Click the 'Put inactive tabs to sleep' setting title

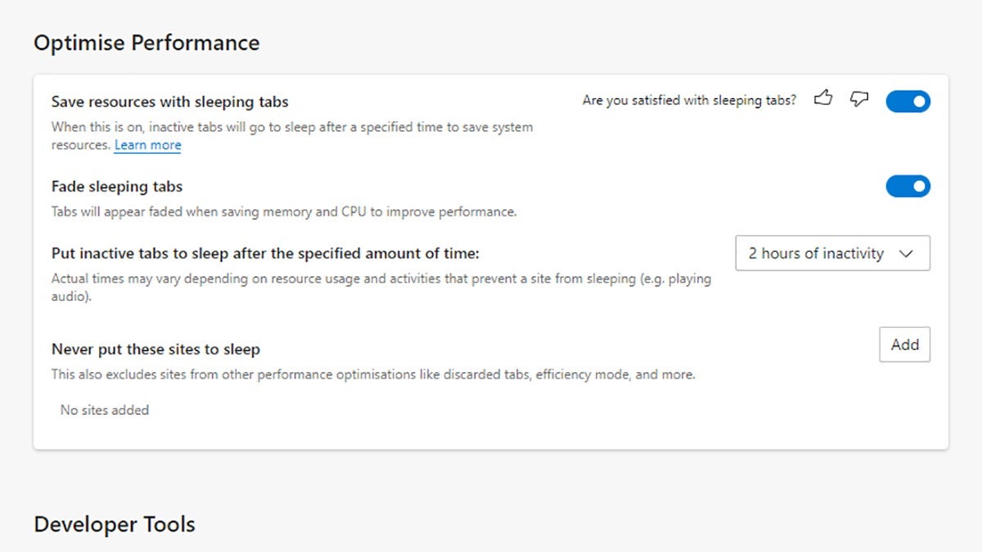pos(265,254)
